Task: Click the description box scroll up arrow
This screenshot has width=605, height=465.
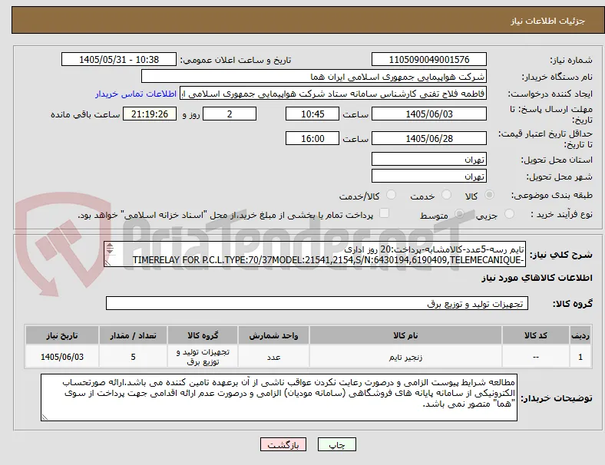Action: [110, 246]
